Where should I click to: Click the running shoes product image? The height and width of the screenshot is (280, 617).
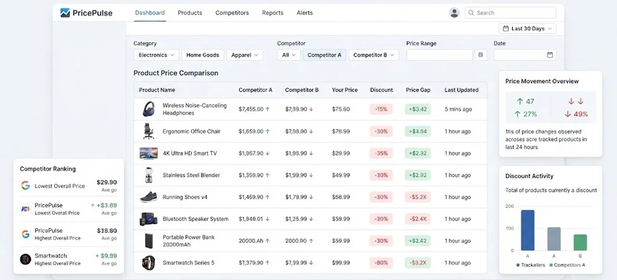pyautogui.click(x=149, y=197)
